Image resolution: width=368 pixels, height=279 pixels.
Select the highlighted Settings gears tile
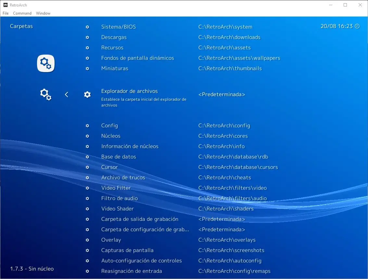tap(46, 63)
